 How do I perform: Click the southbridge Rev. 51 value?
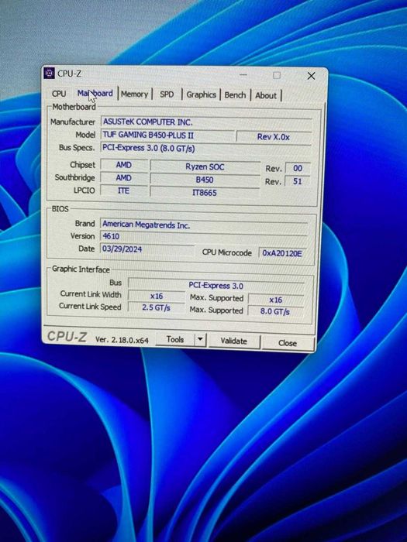tap(298, 181)
